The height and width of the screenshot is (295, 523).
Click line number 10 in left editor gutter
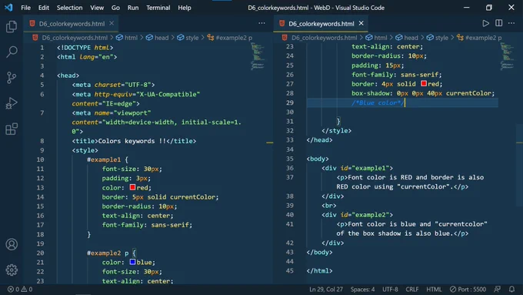tap(40, 159)
